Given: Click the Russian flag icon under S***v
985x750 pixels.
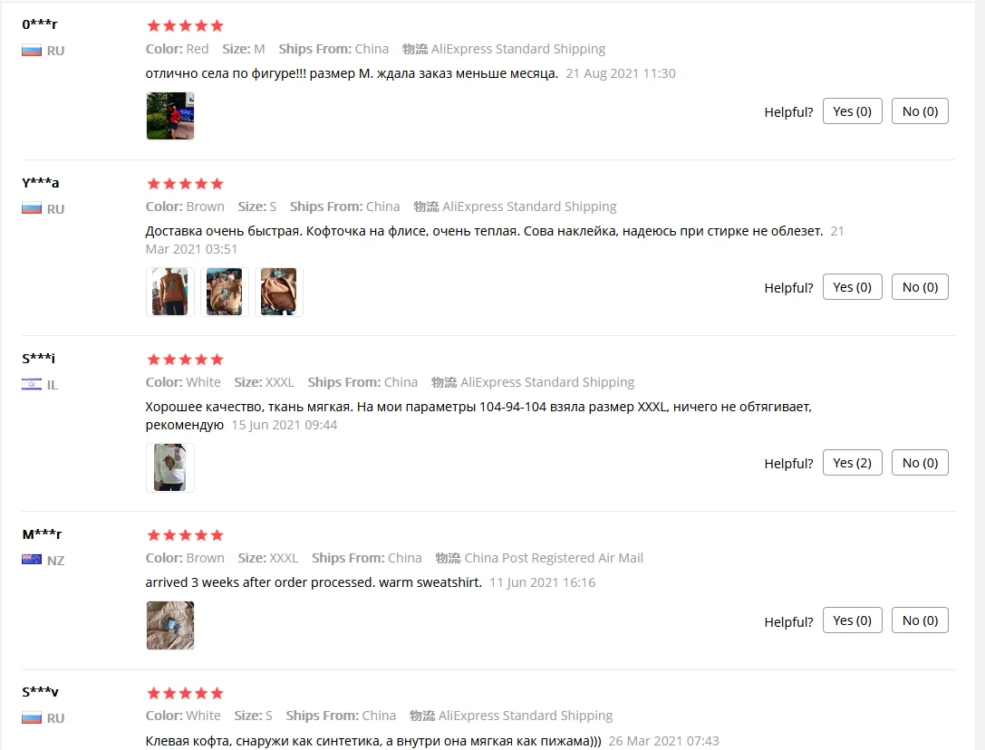Looking at the screenshot, I should point(32,717).
